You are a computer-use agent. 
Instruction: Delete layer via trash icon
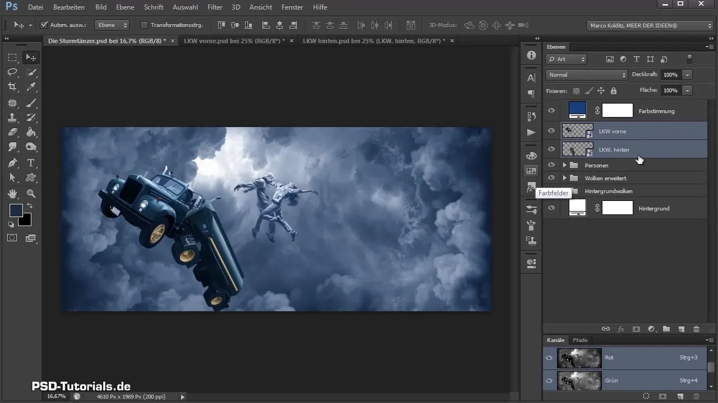[697, 329]
